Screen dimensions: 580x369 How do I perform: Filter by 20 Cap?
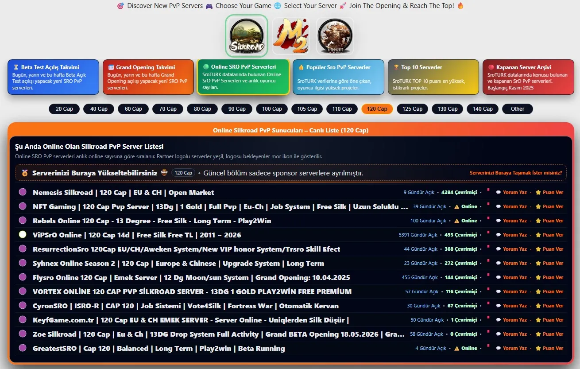tap(64, 109)
